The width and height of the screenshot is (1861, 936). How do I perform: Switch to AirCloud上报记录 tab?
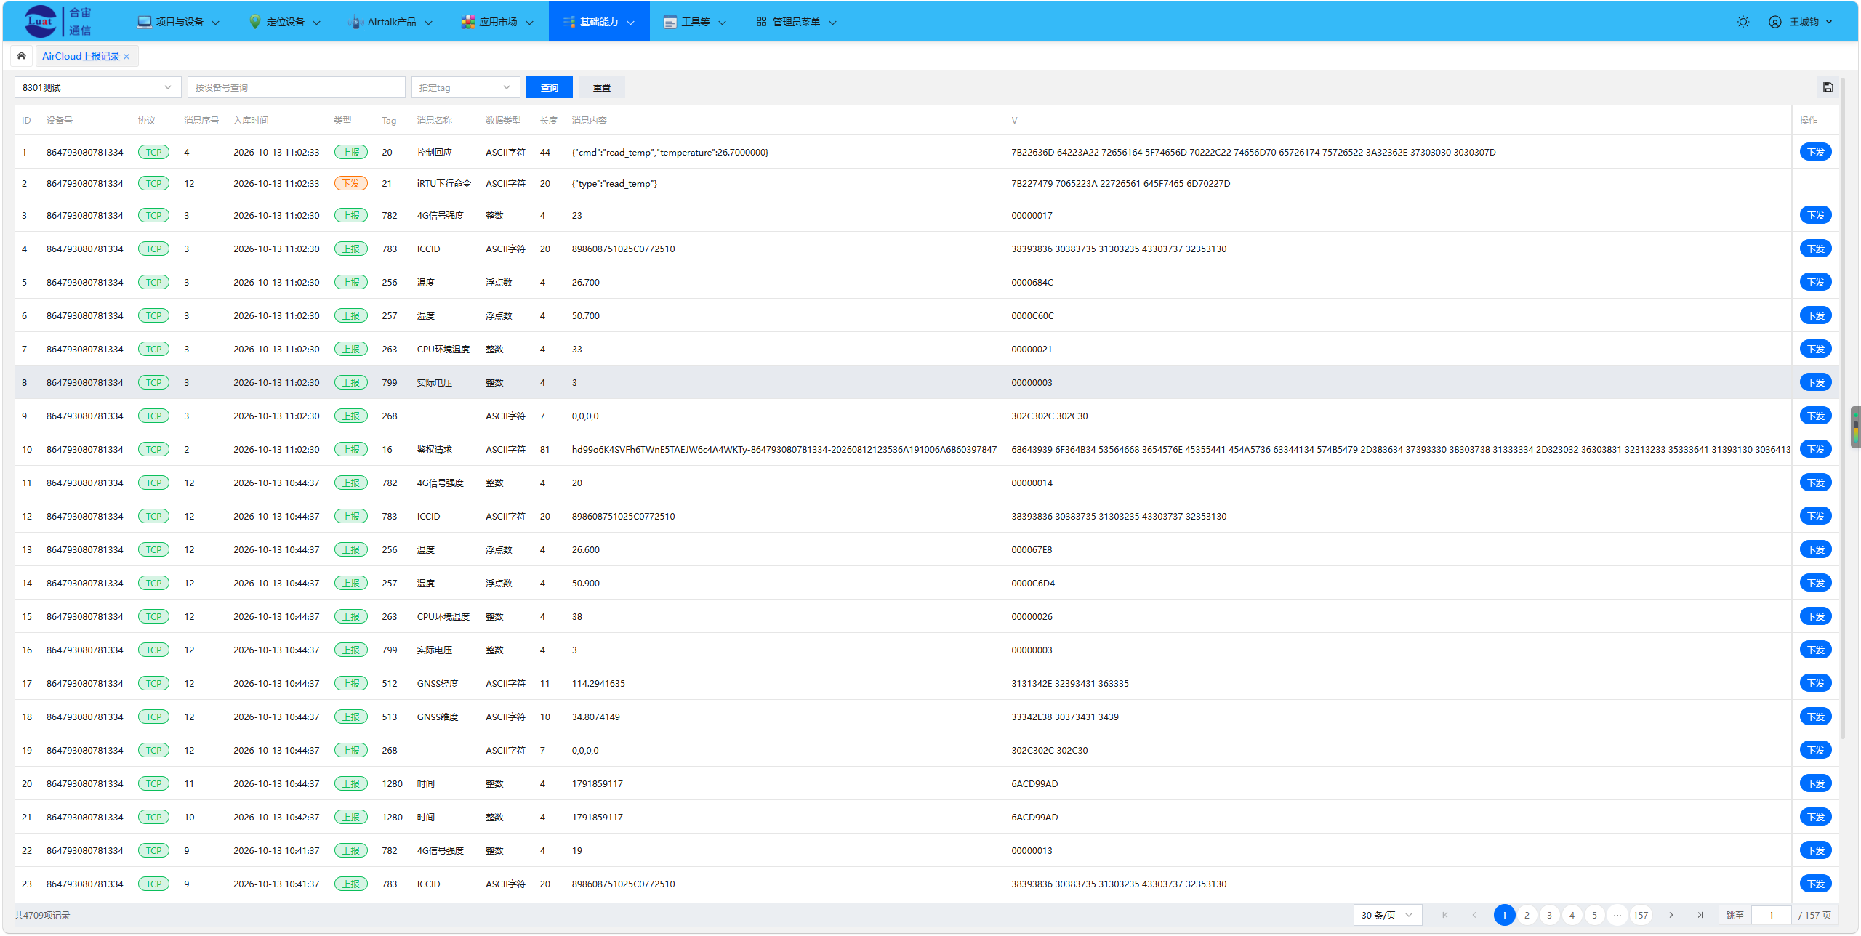click(x=80, y=57)
